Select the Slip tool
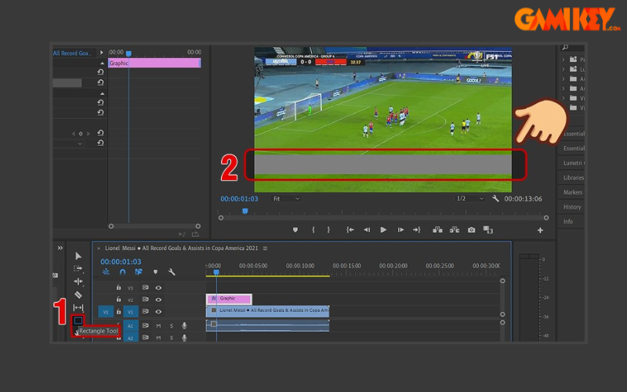 (x=78, y=307)
